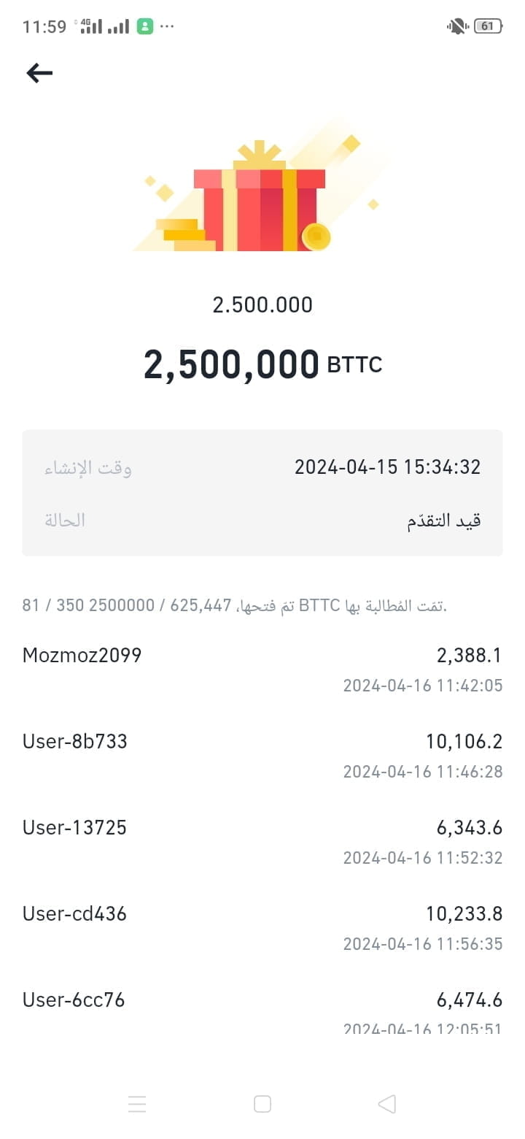
Task: Tap the battery indicator showing 61
Action: click(488, 26)
